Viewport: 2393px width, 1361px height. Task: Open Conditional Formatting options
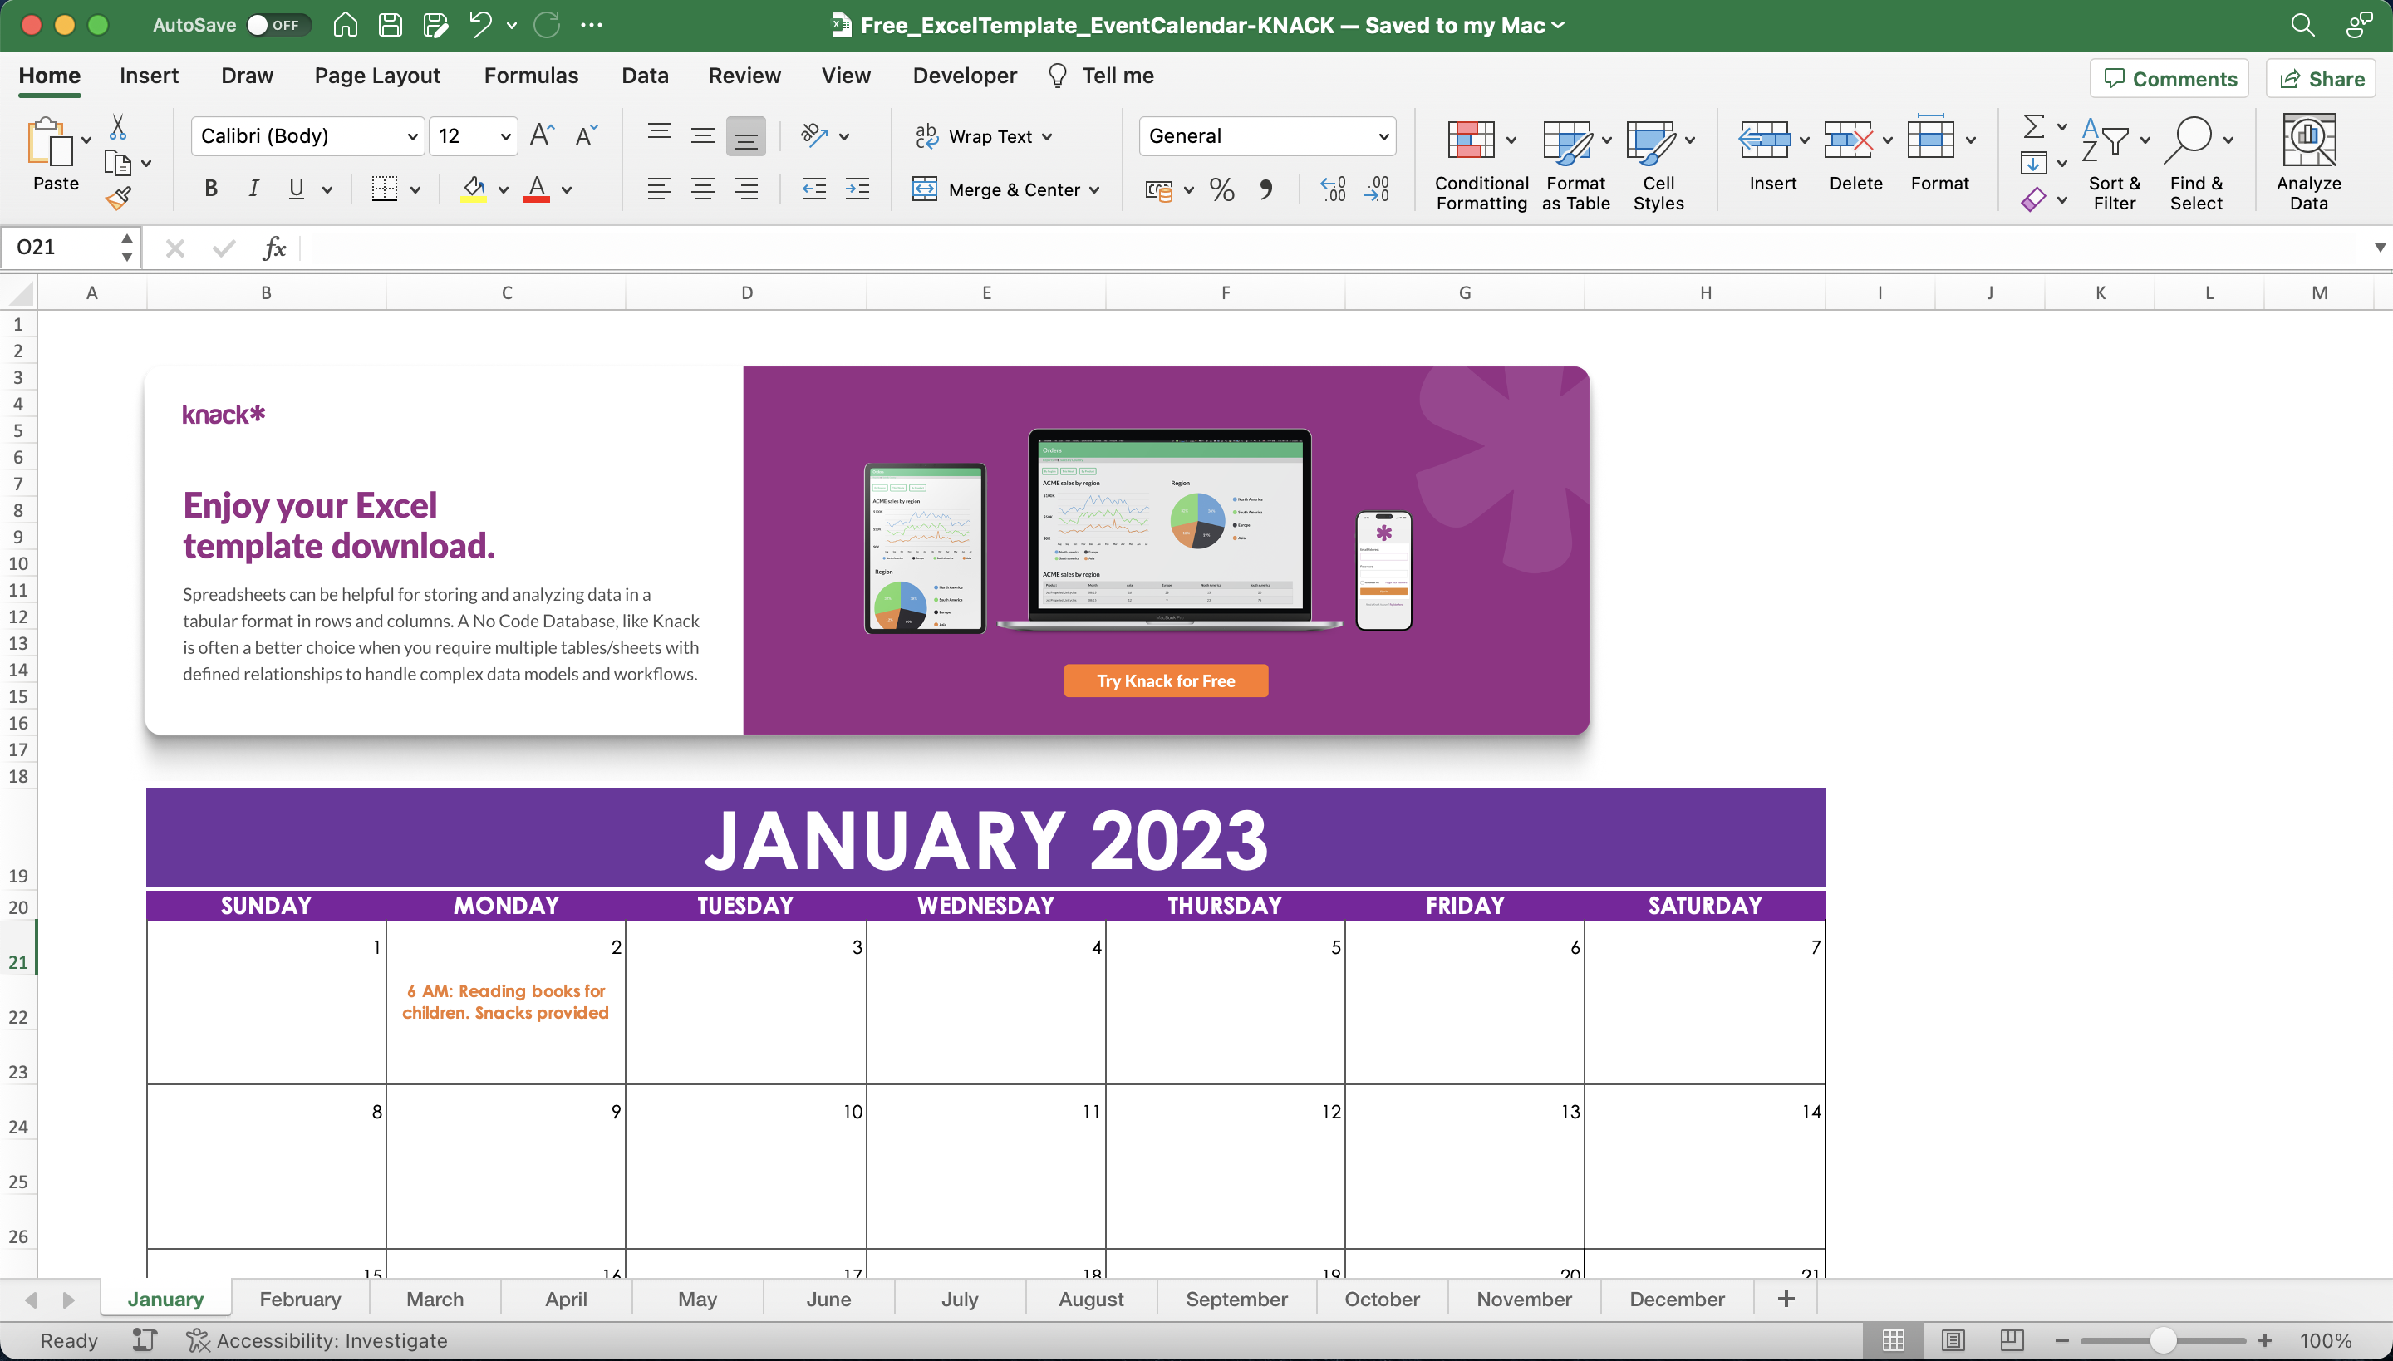pyautogui.click(x=1480, y=164)
